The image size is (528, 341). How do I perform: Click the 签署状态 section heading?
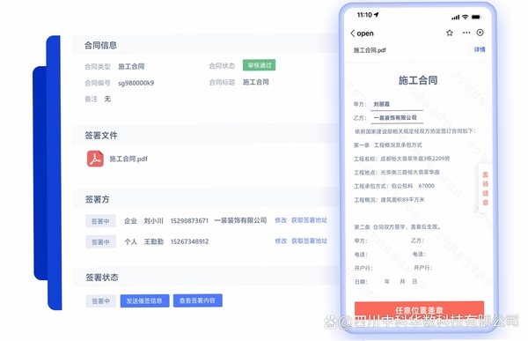[102, 278]
